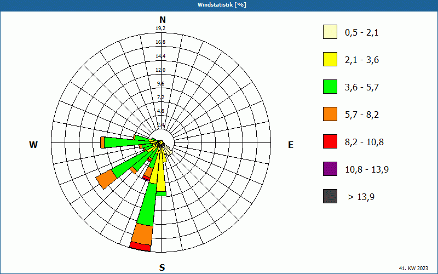This screenshot has height=274, width=438.
Task: Click the legend text '10,8 - 13,9'
Action: click(367, 170)
